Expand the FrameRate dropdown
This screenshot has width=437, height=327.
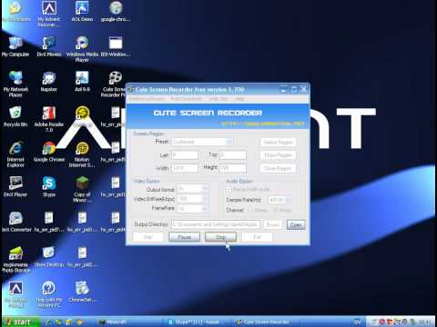[x=193, y=209]
